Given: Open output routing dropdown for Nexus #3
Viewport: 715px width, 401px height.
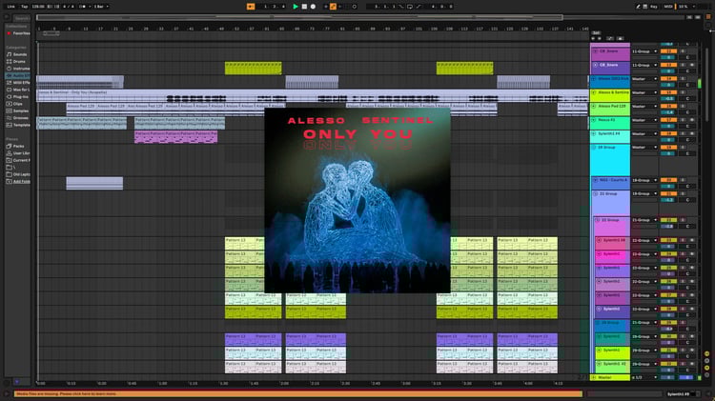Looking at the screenshot, I should (644, 120).
